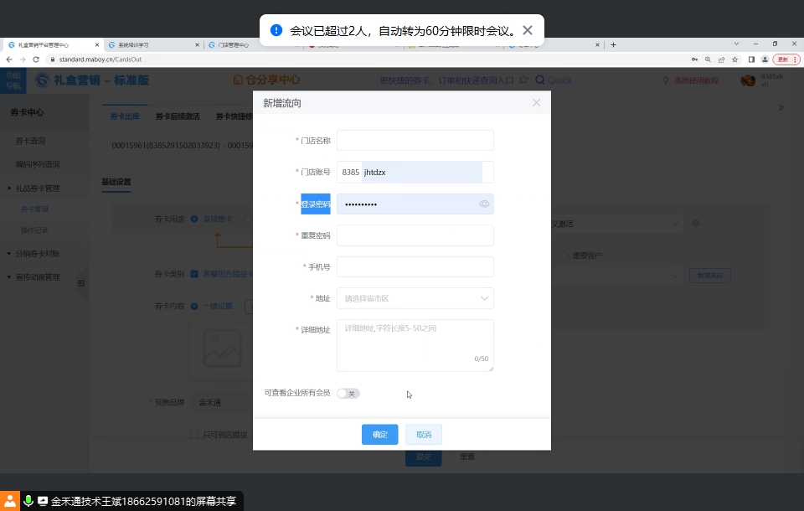Expand 分销券卡对账 in the sidebar

[x=37, y=253]
